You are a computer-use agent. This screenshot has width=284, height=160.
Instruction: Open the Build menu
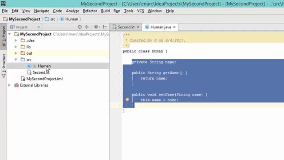105,11
